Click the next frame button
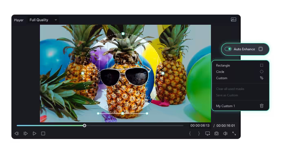 [x=25, y=133]
